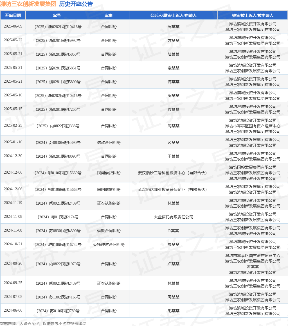Viewport: 288px width, 326px height.
Task: Click plaintiff 夏某某
Action: (x=173, y=245)
